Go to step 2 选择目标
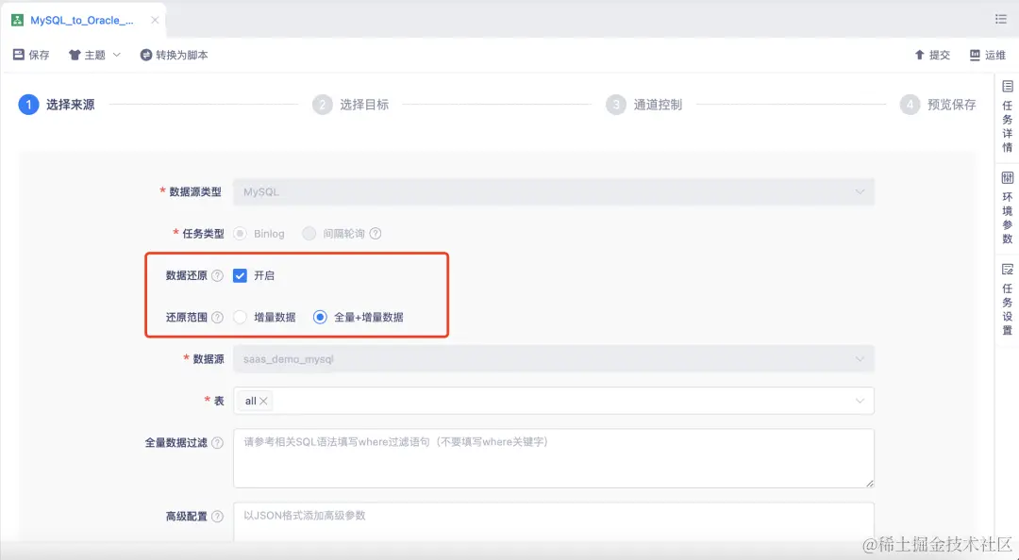This screenshot has height=560, width=1019. pyautogui.click(x=350, y=104)
